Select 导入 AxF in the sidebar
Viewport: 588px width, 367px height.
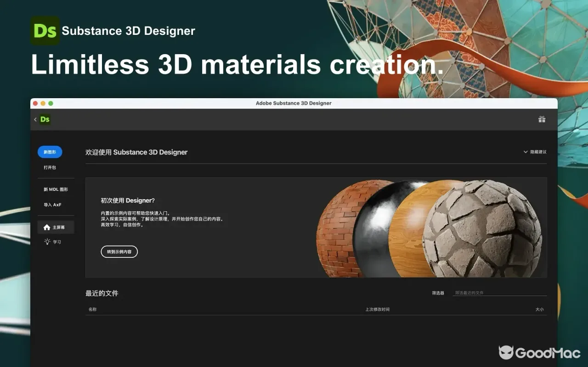(52, 205)
